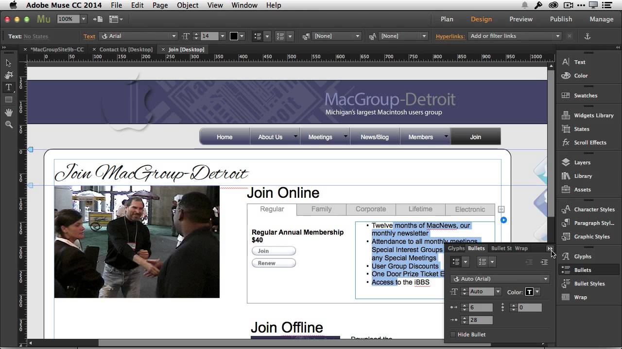The height and width of the screenshot is (349, 622).
Task: Open font size dropdown next to 14
Action: (222, 36)
